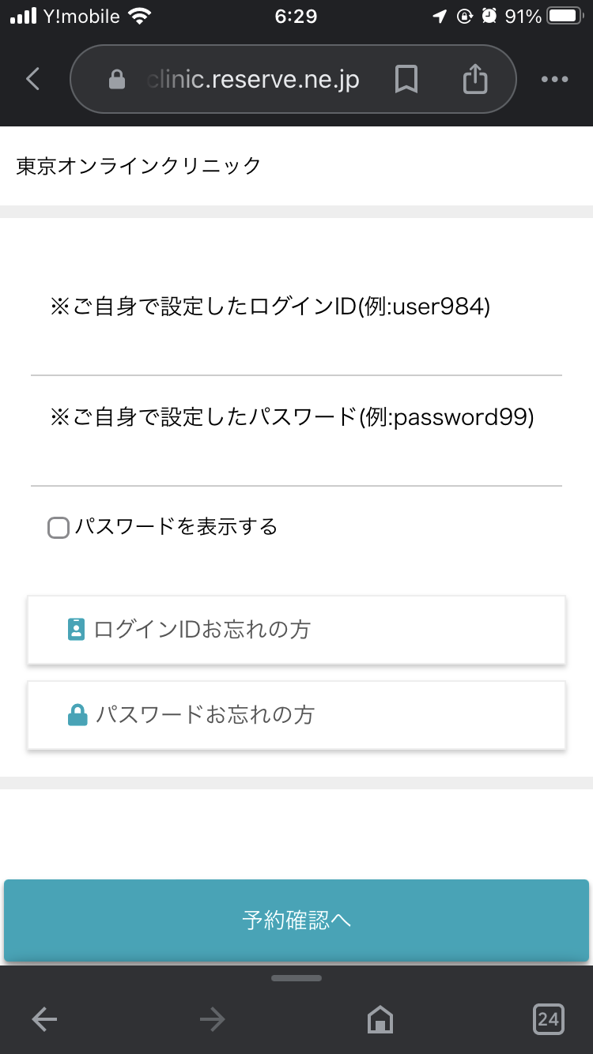Open ログインIDお忘れの方 recovery button
The height and width of the screenshot is (1054, 593).
tap(296, 630)
